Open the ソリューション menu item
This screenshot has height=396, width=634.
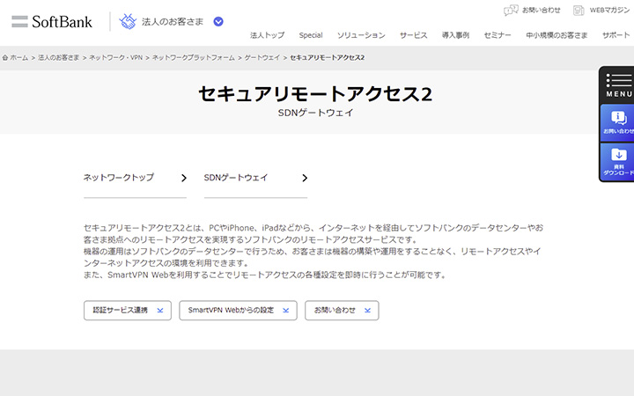[x=361, y=35]
